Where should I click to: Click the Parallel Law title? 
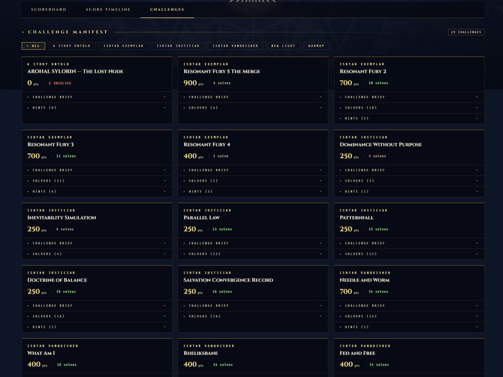point(202,218)
